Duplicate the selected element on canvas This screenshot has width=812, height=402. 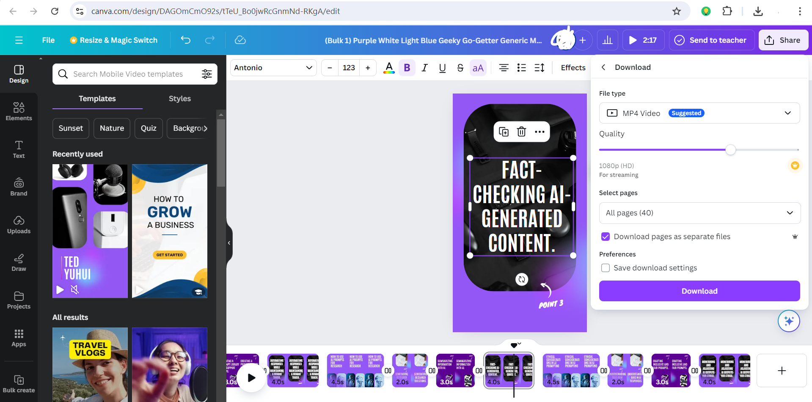click(x=504, y=132)
